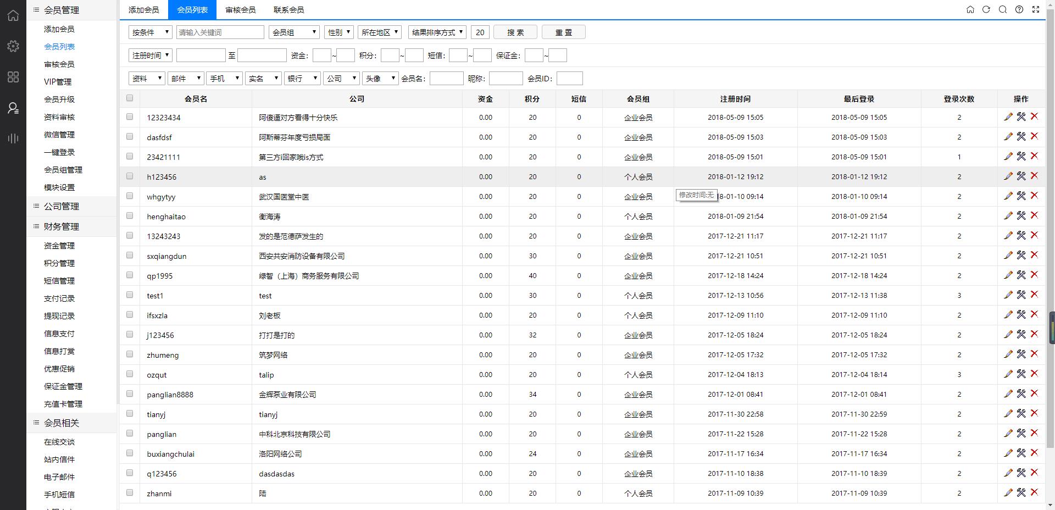This screenshot has height=510, width=1055.
Task: Click the refresh icon in the top-right toolbar
Action: pyautogui.click(x=986, y=9)
